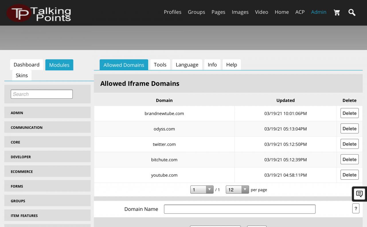
Task: Expand the DEVELOPER module category
Action: 47,157
